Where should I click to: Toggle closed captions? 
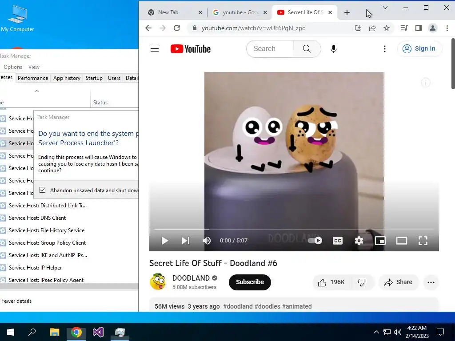pyautogui.click(x=338, y=241)
